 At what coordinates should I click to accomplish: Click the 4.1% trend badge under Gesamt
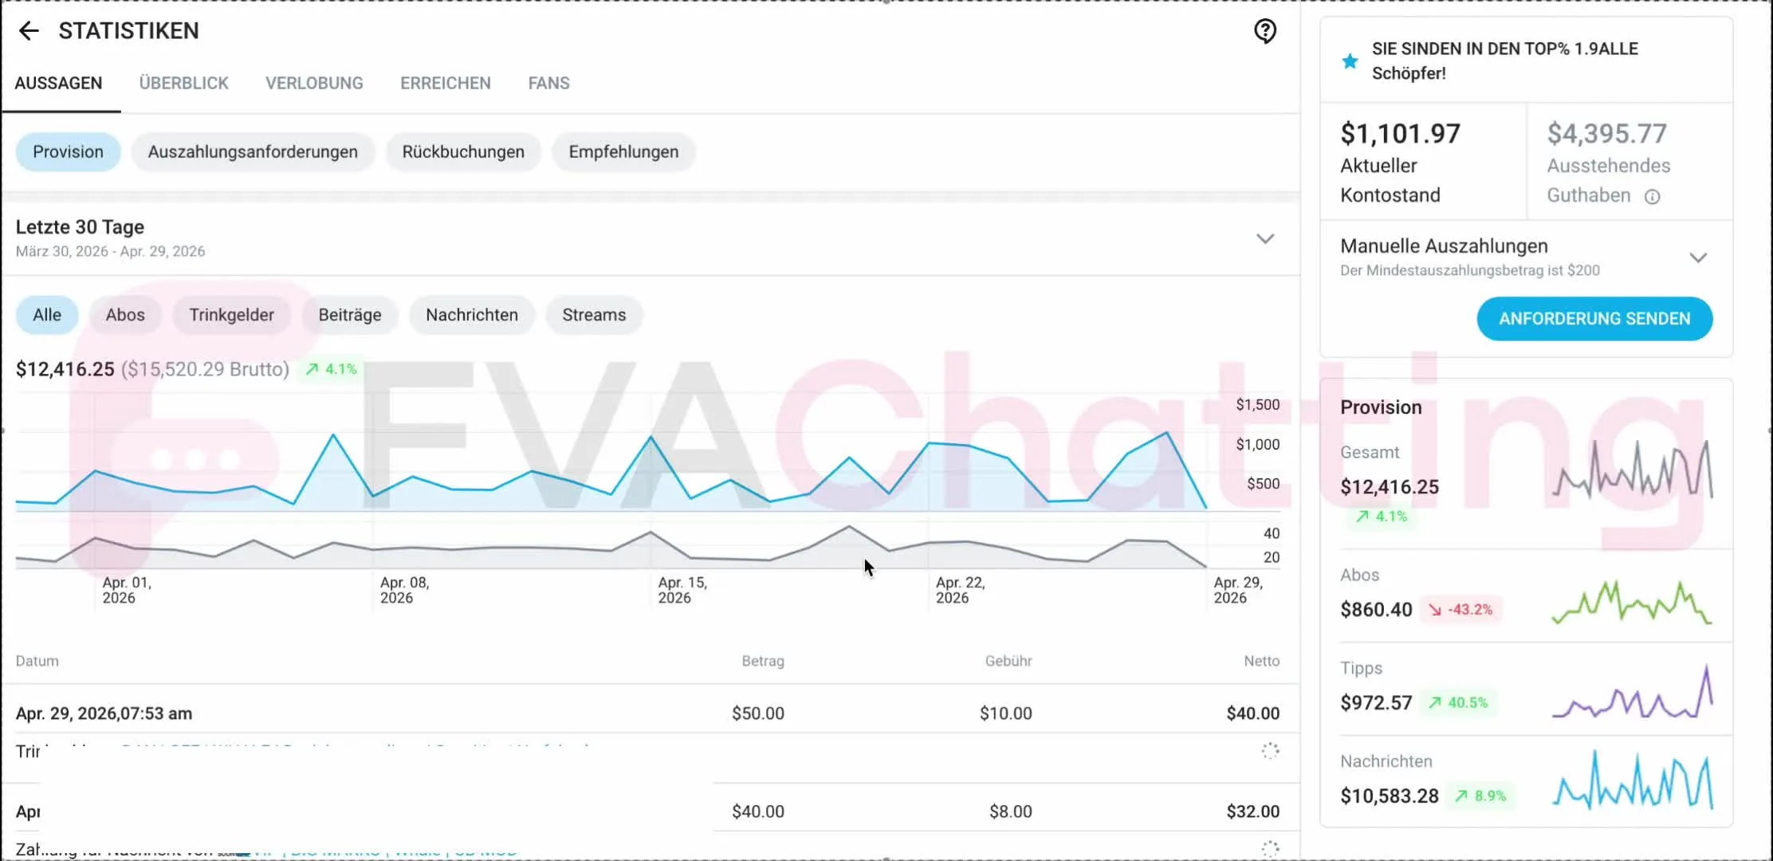[x=1382, y=516]
